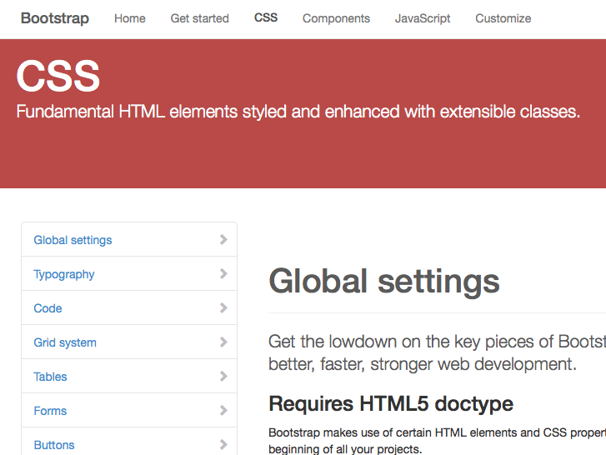Go to Tables in sidebar
This screenshot has height=455, width=606.
(x=50, y=377)
